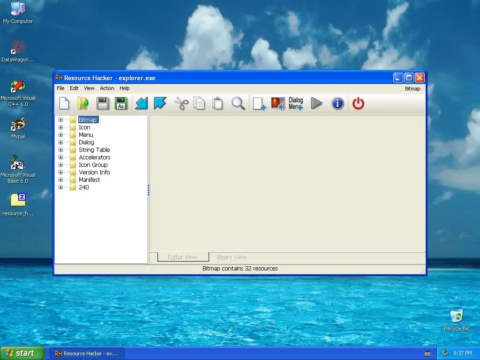
Task: Select the Microsoft Visual C++ 6.0 shortcut
Action: (x=18, y=94)
